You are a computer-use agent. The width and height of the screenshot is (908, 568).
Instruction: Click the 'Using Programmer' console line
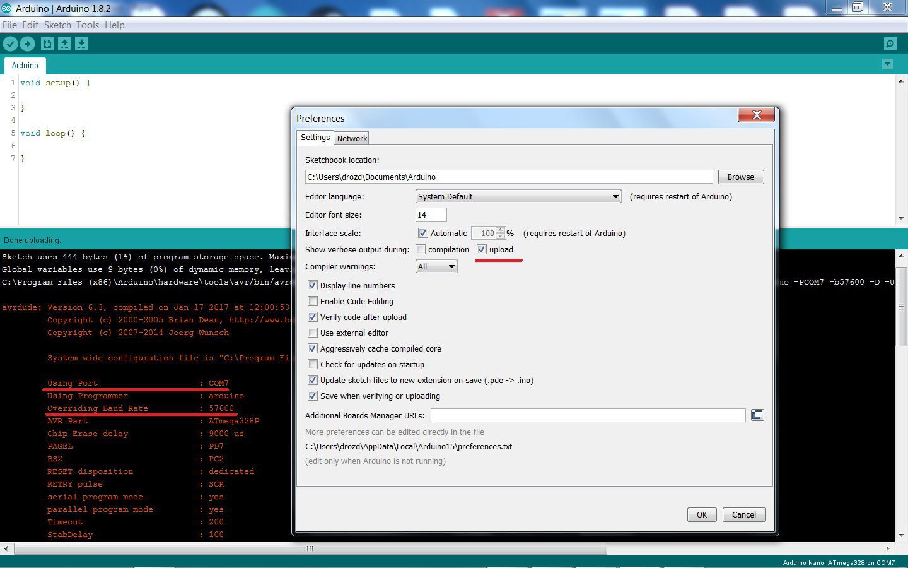tap(146, 396)
